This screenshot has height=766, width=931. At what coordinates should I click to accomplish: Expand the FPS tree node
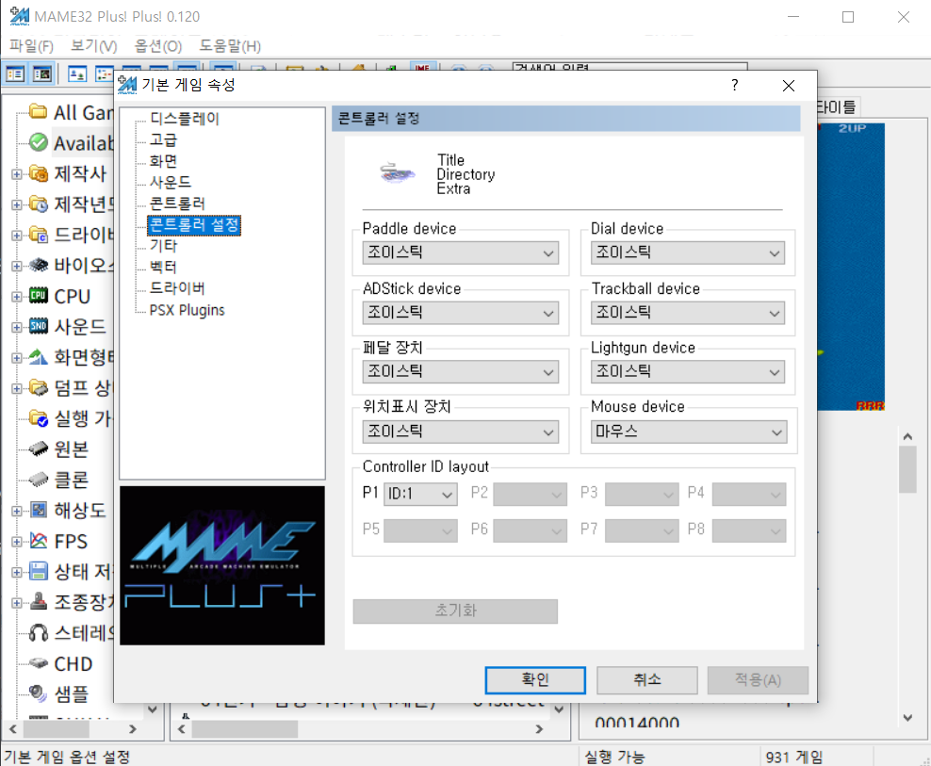pos(17,542)
